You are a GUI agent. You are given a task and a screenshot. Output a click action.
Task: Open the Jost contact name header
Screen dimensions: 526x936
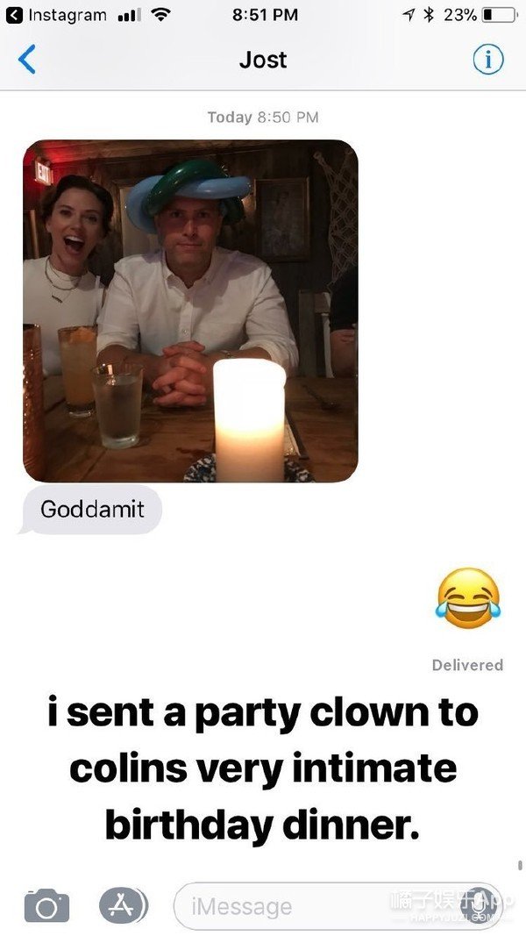263,60
